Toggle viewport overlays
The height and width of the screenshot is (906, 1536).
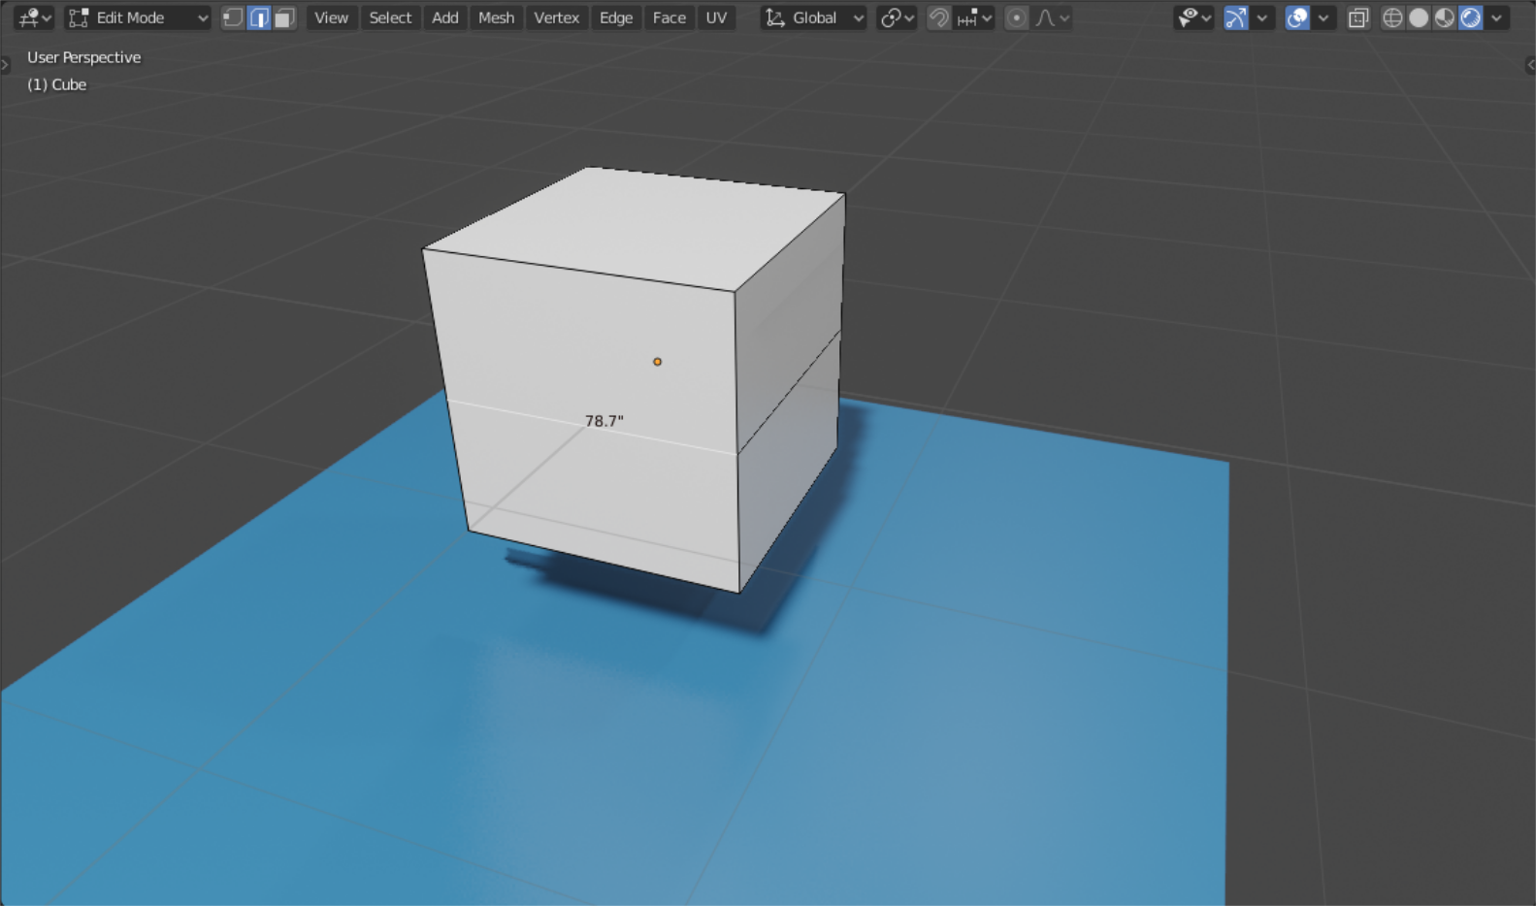(x=1297, y=17)
